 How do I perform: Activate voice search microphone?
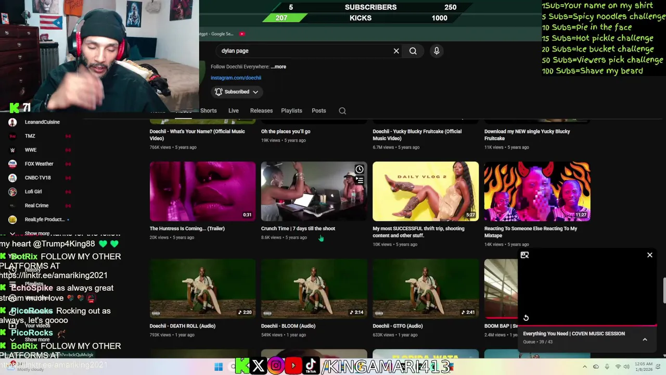click(437, 51)
